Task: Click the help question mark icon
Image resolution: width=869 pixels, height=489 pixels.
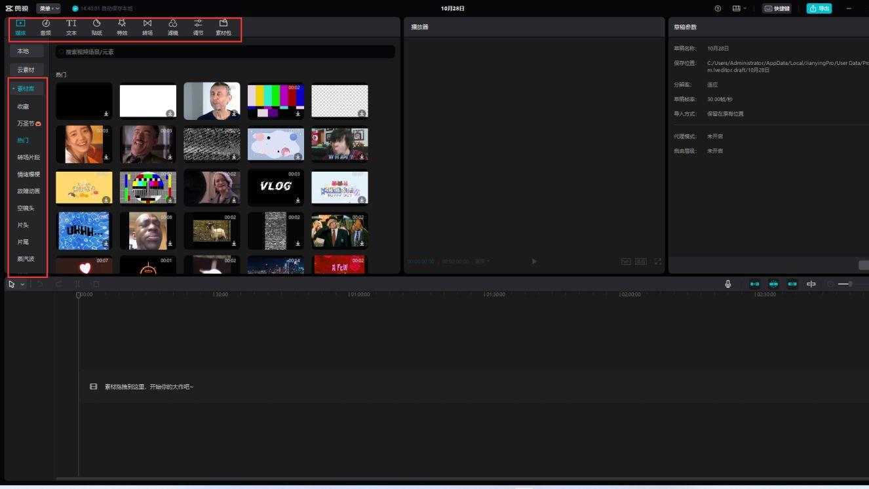Action: coord(718,9)
